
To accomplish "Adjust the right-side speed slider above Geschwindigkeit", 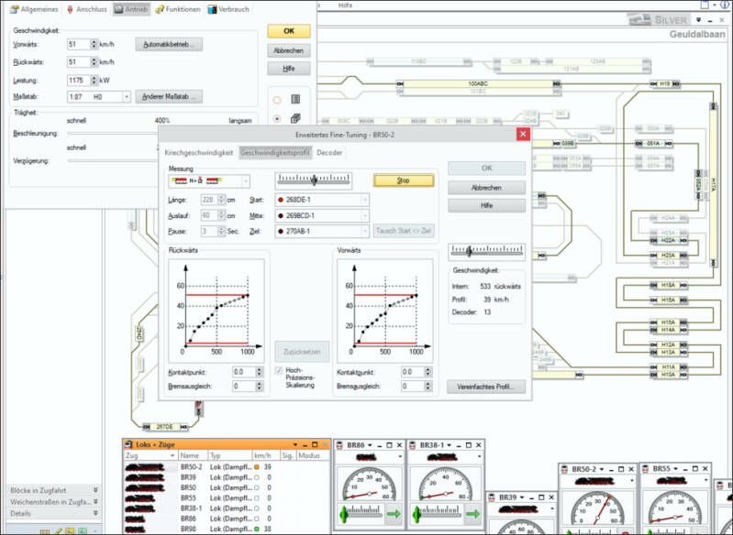I will click(x=486, y=251).
